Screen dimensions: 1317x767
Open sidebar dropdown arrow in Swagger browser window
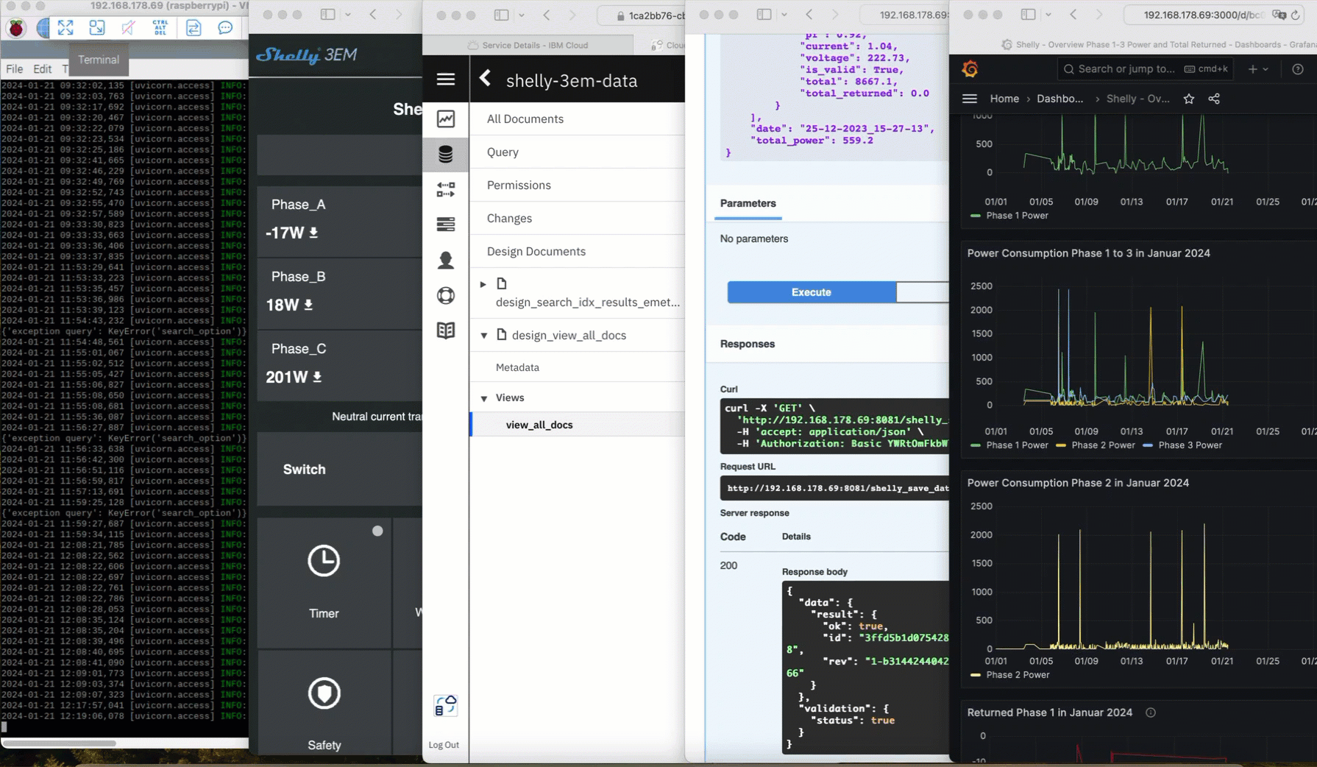784,15
